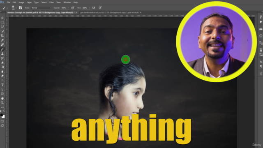Open the Edit menu

click(14, 2)
